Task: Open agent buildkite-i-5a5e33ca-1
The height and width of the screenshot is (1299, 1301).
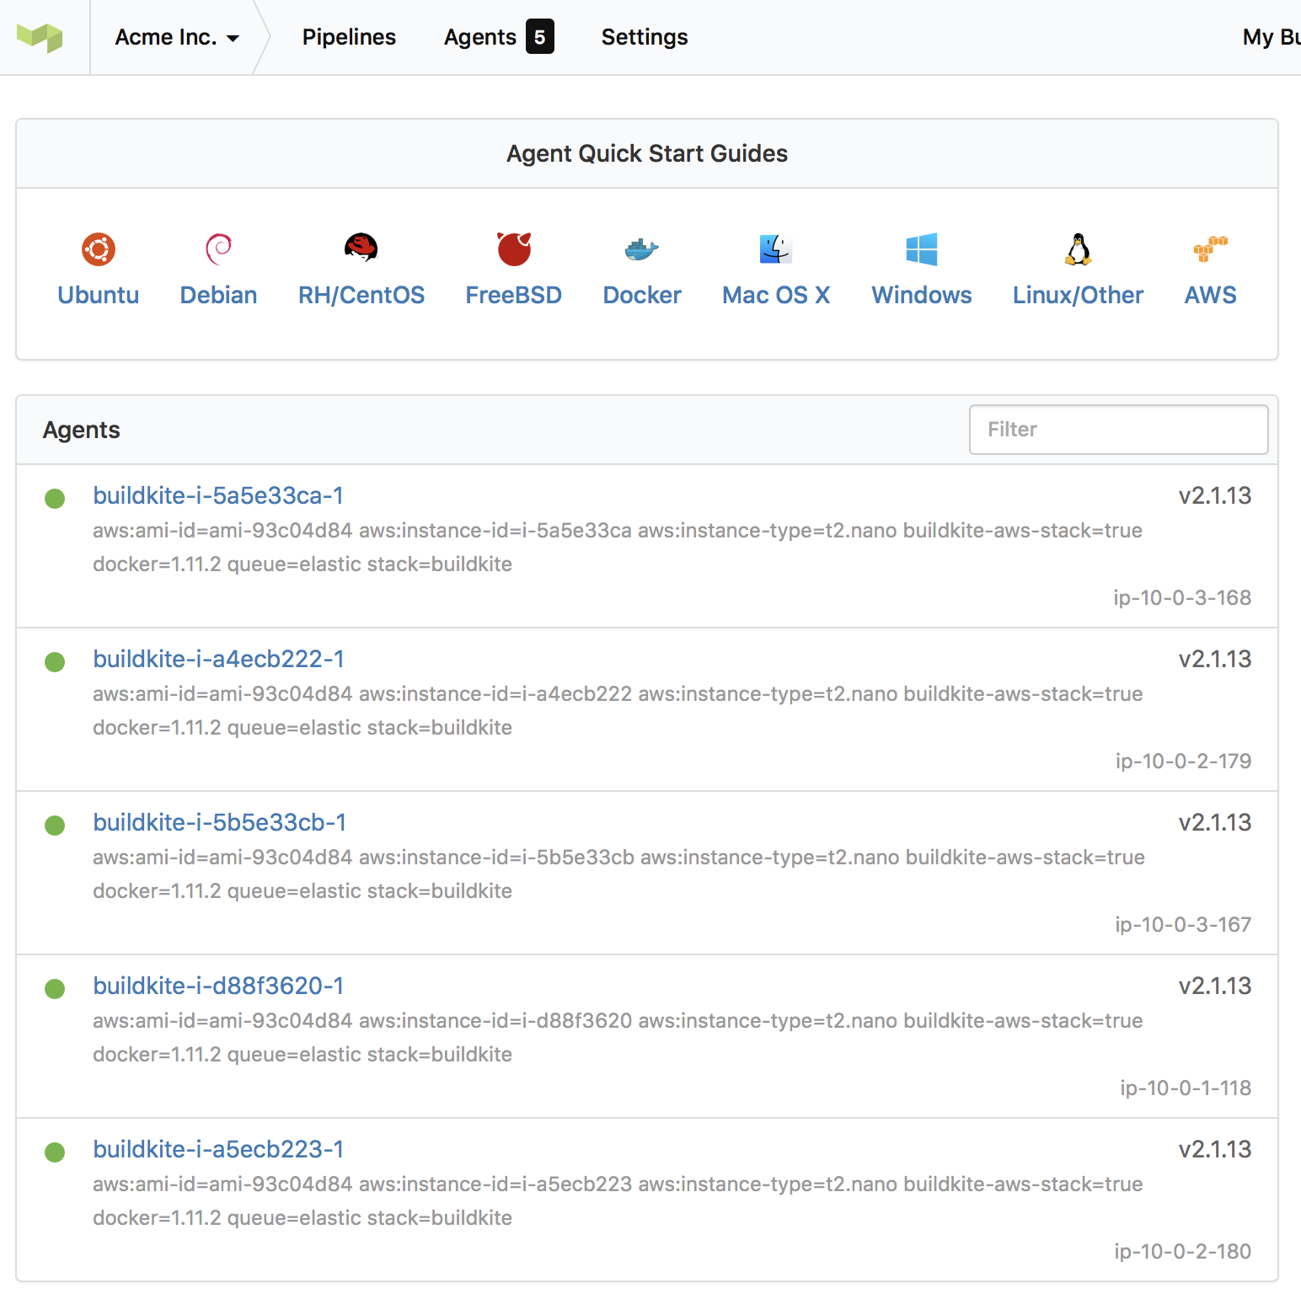Action: click(x=218, y=495)
